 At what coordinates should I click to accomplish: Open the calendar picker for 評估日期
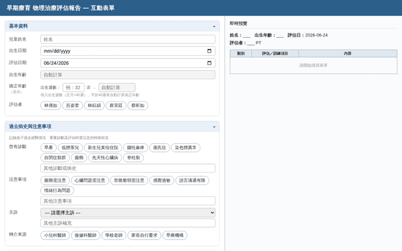tap(209, 63)
